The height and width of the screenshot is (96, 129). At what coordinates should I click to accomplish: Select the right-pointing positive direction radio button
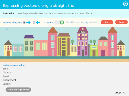pos(24,22)
